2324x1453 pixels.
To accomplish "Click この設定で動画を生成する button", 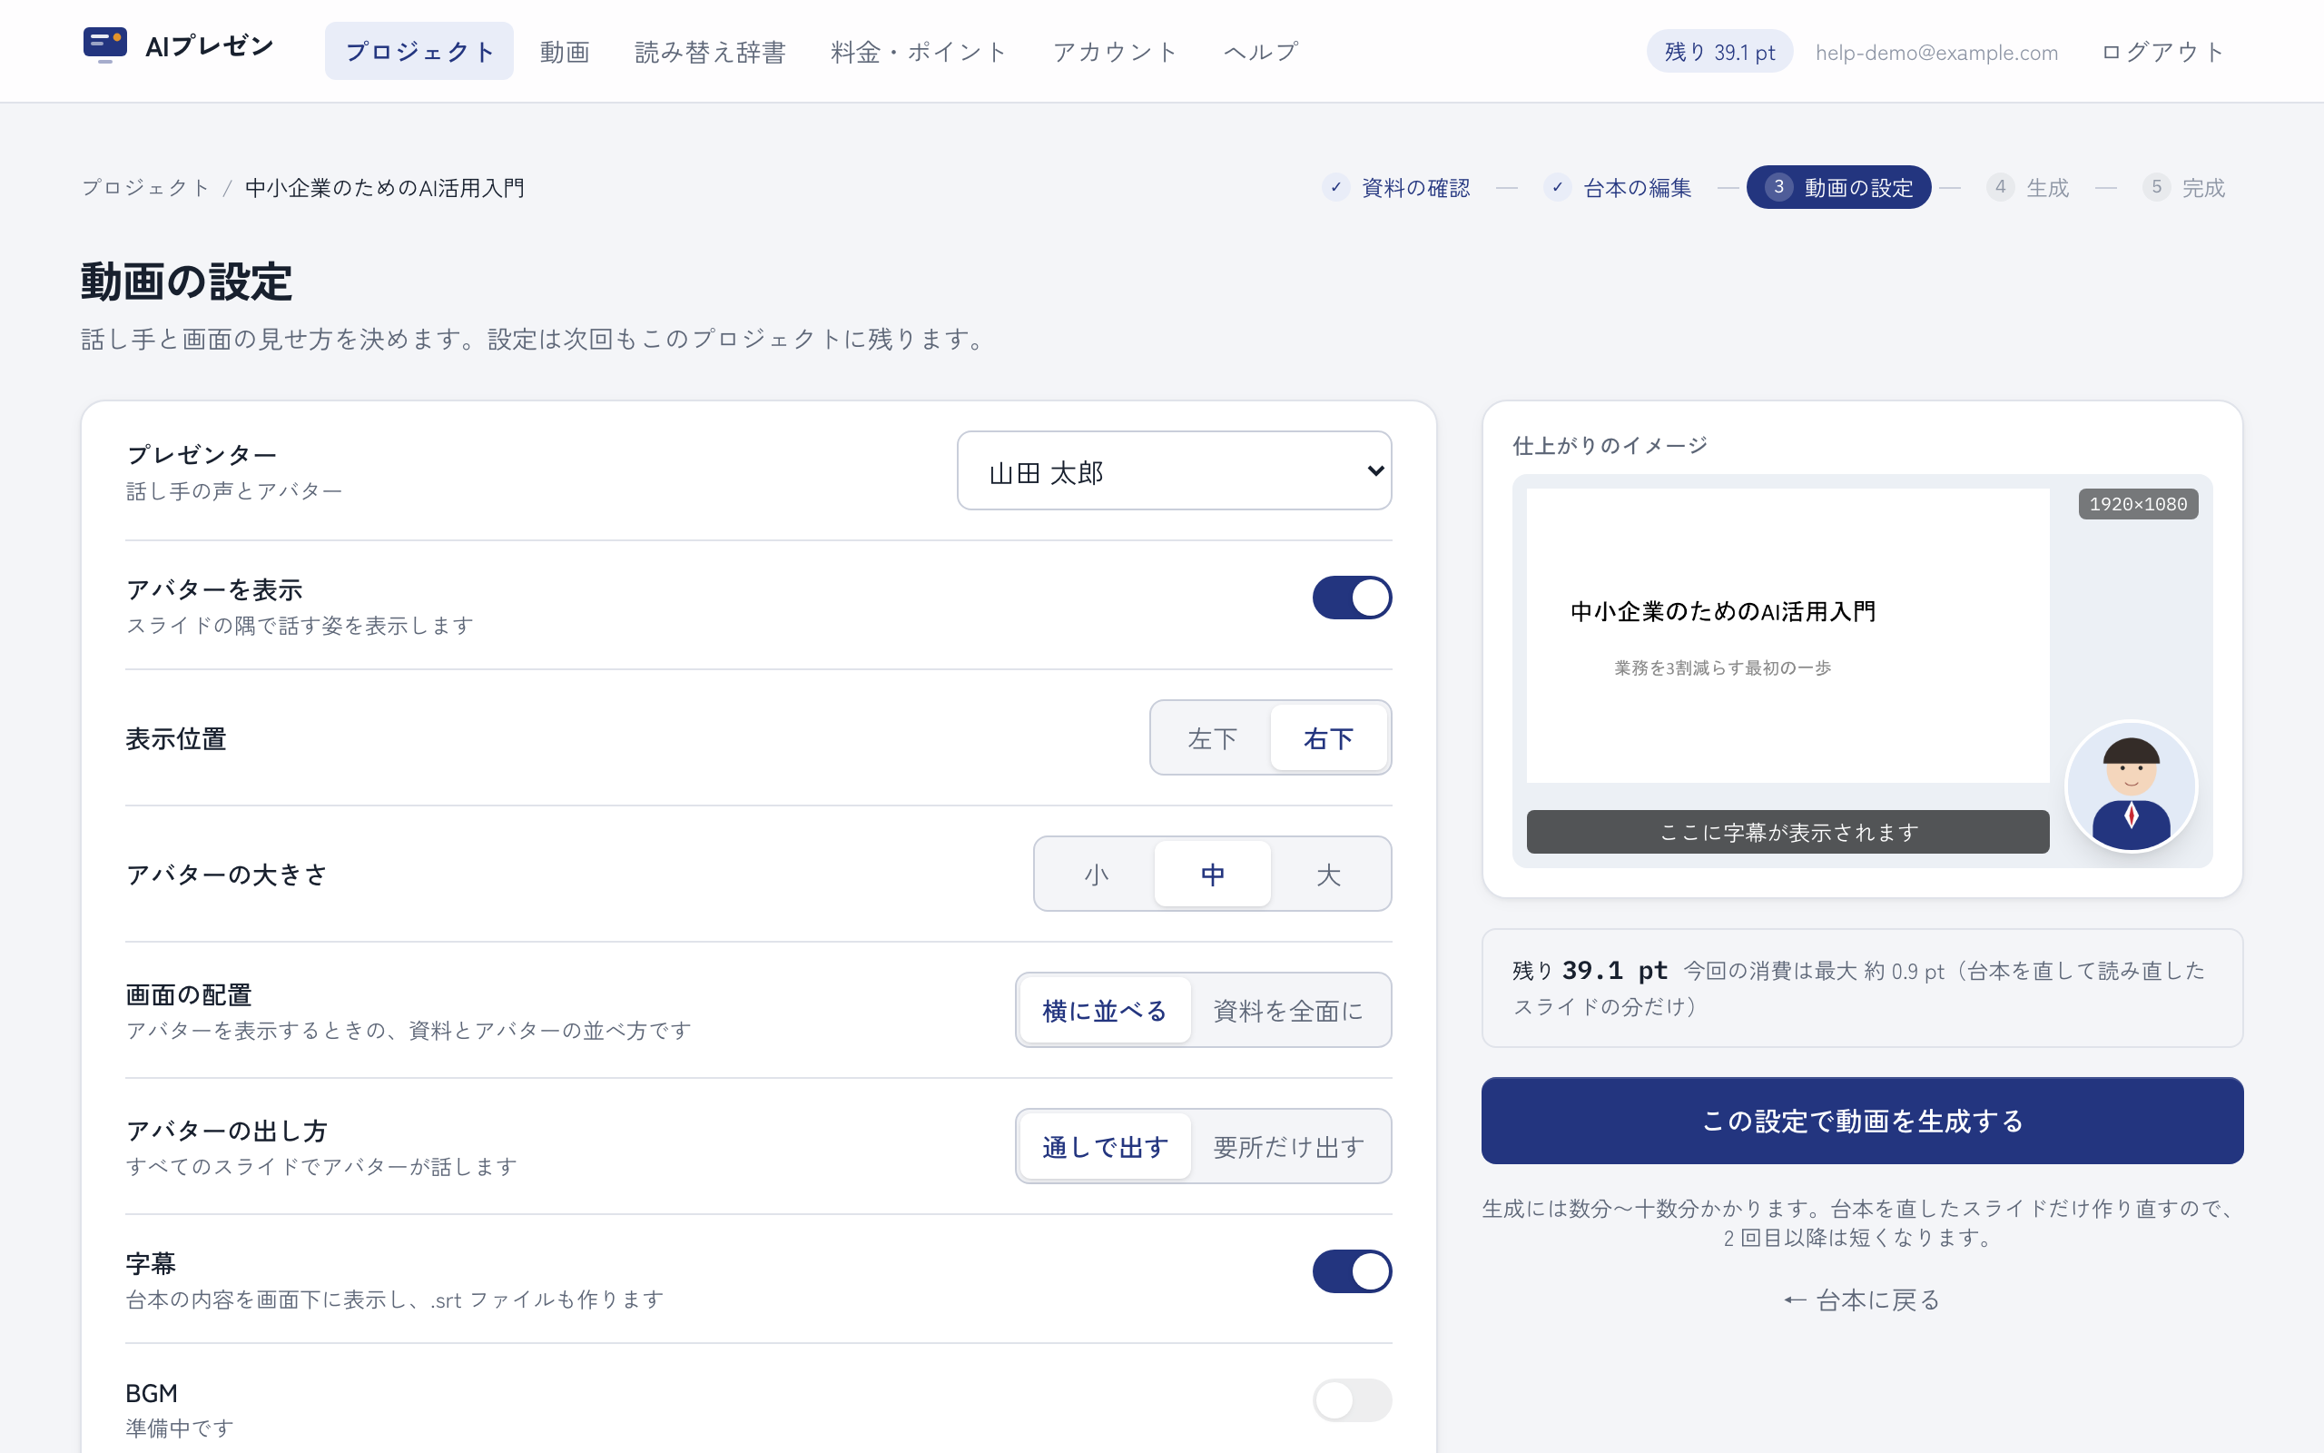I will pos(1862,1121).
